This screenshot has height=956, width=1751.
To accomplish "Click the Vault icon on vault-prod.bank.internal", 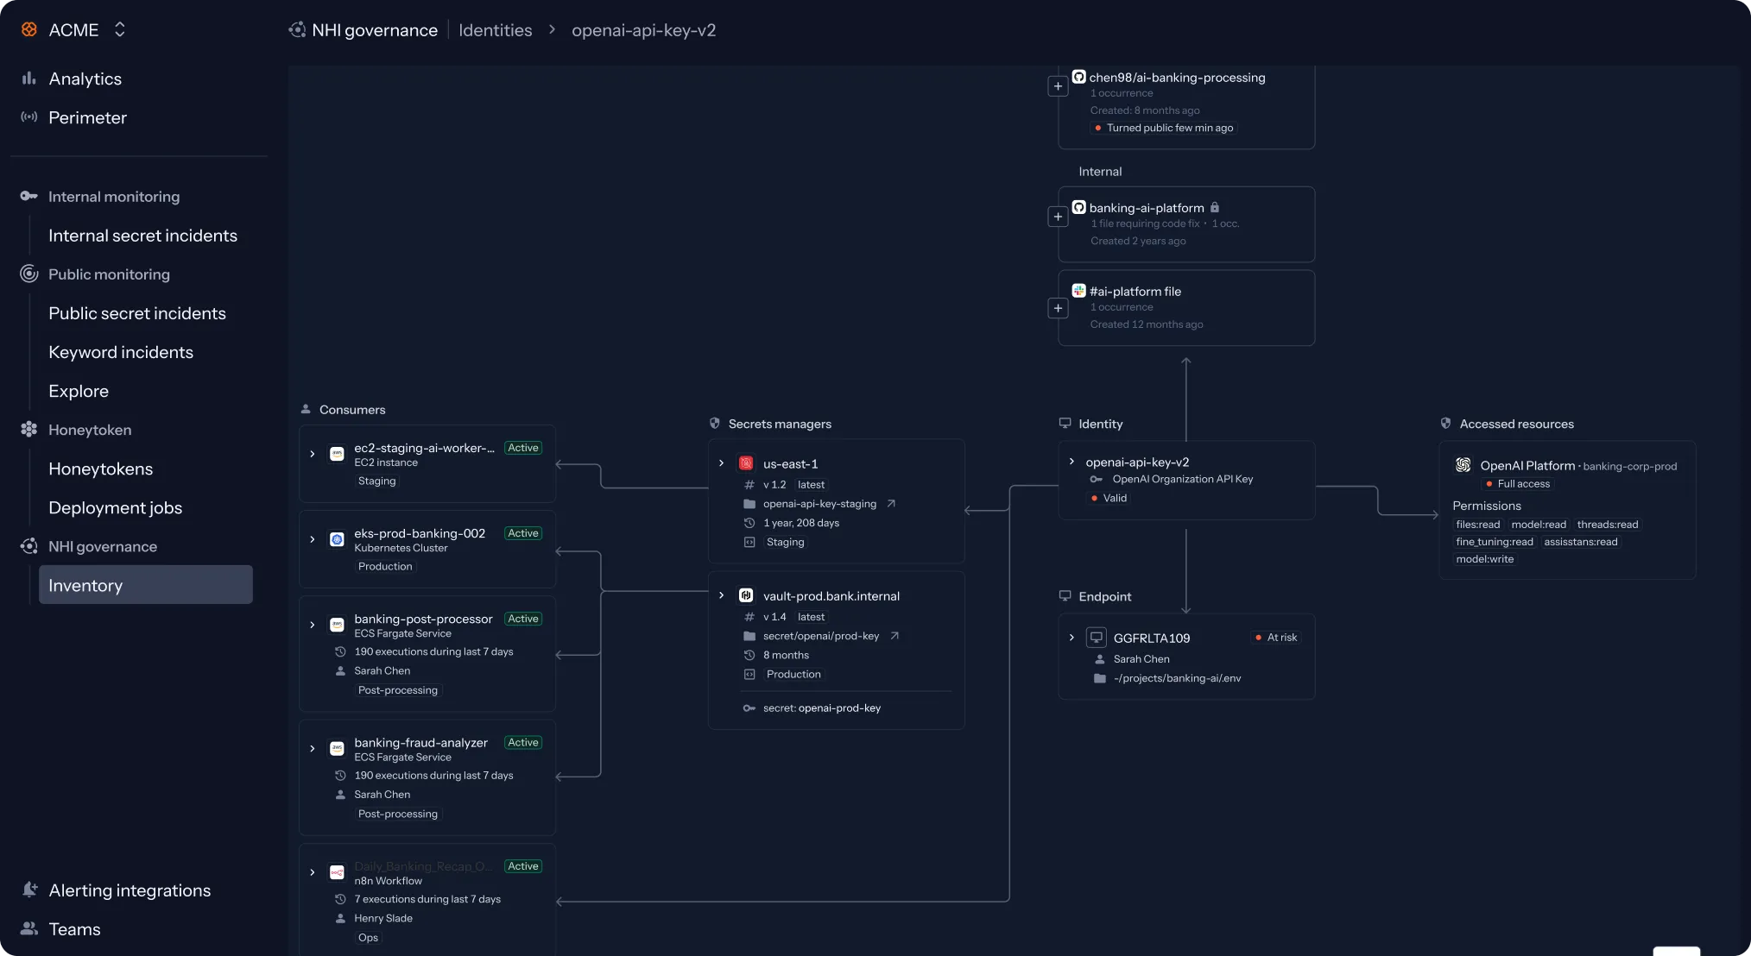I will pyautogui.click(x=747, y=595).
